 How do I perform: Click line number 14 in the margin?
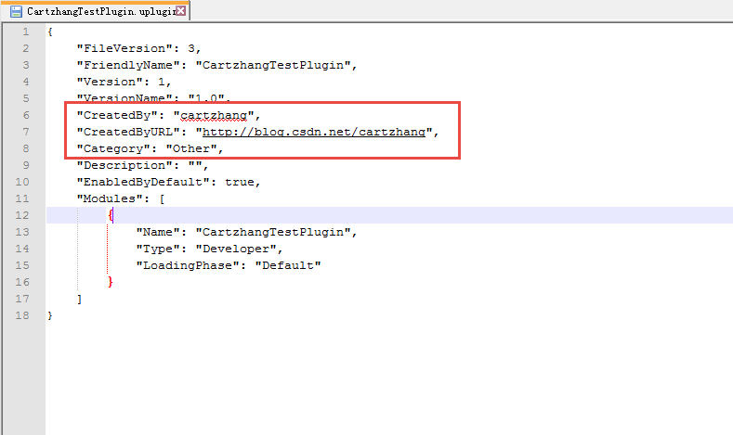[x=22, y=249]
